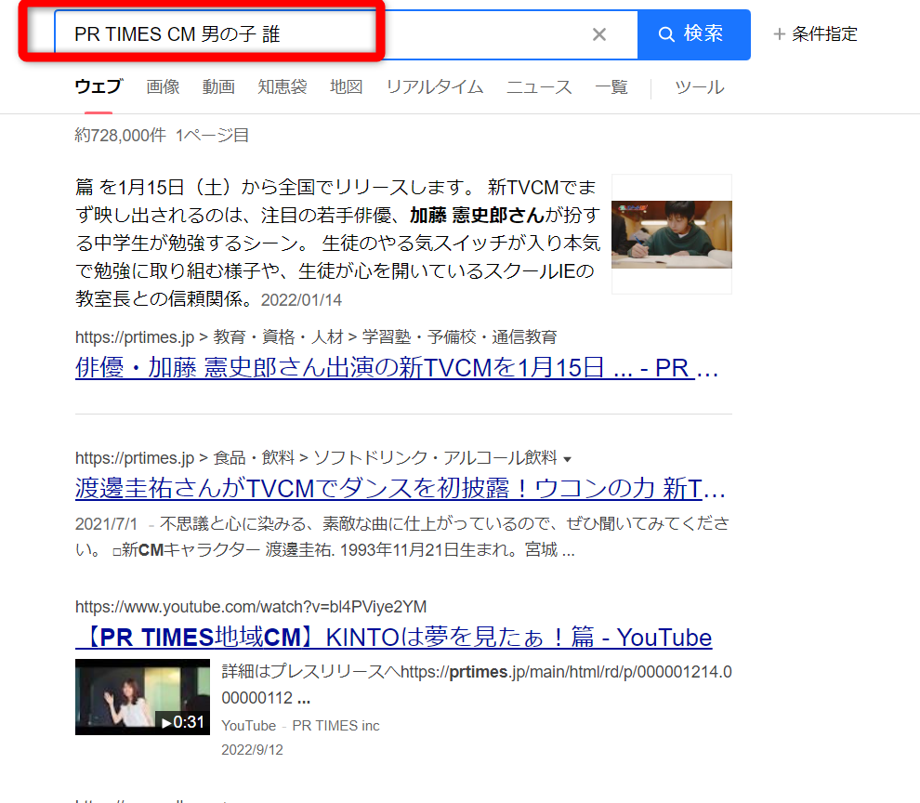Open the 条件指定 search conditions option
The height and width of the screenshot is (803, 920).
click(x=816, y=34)
